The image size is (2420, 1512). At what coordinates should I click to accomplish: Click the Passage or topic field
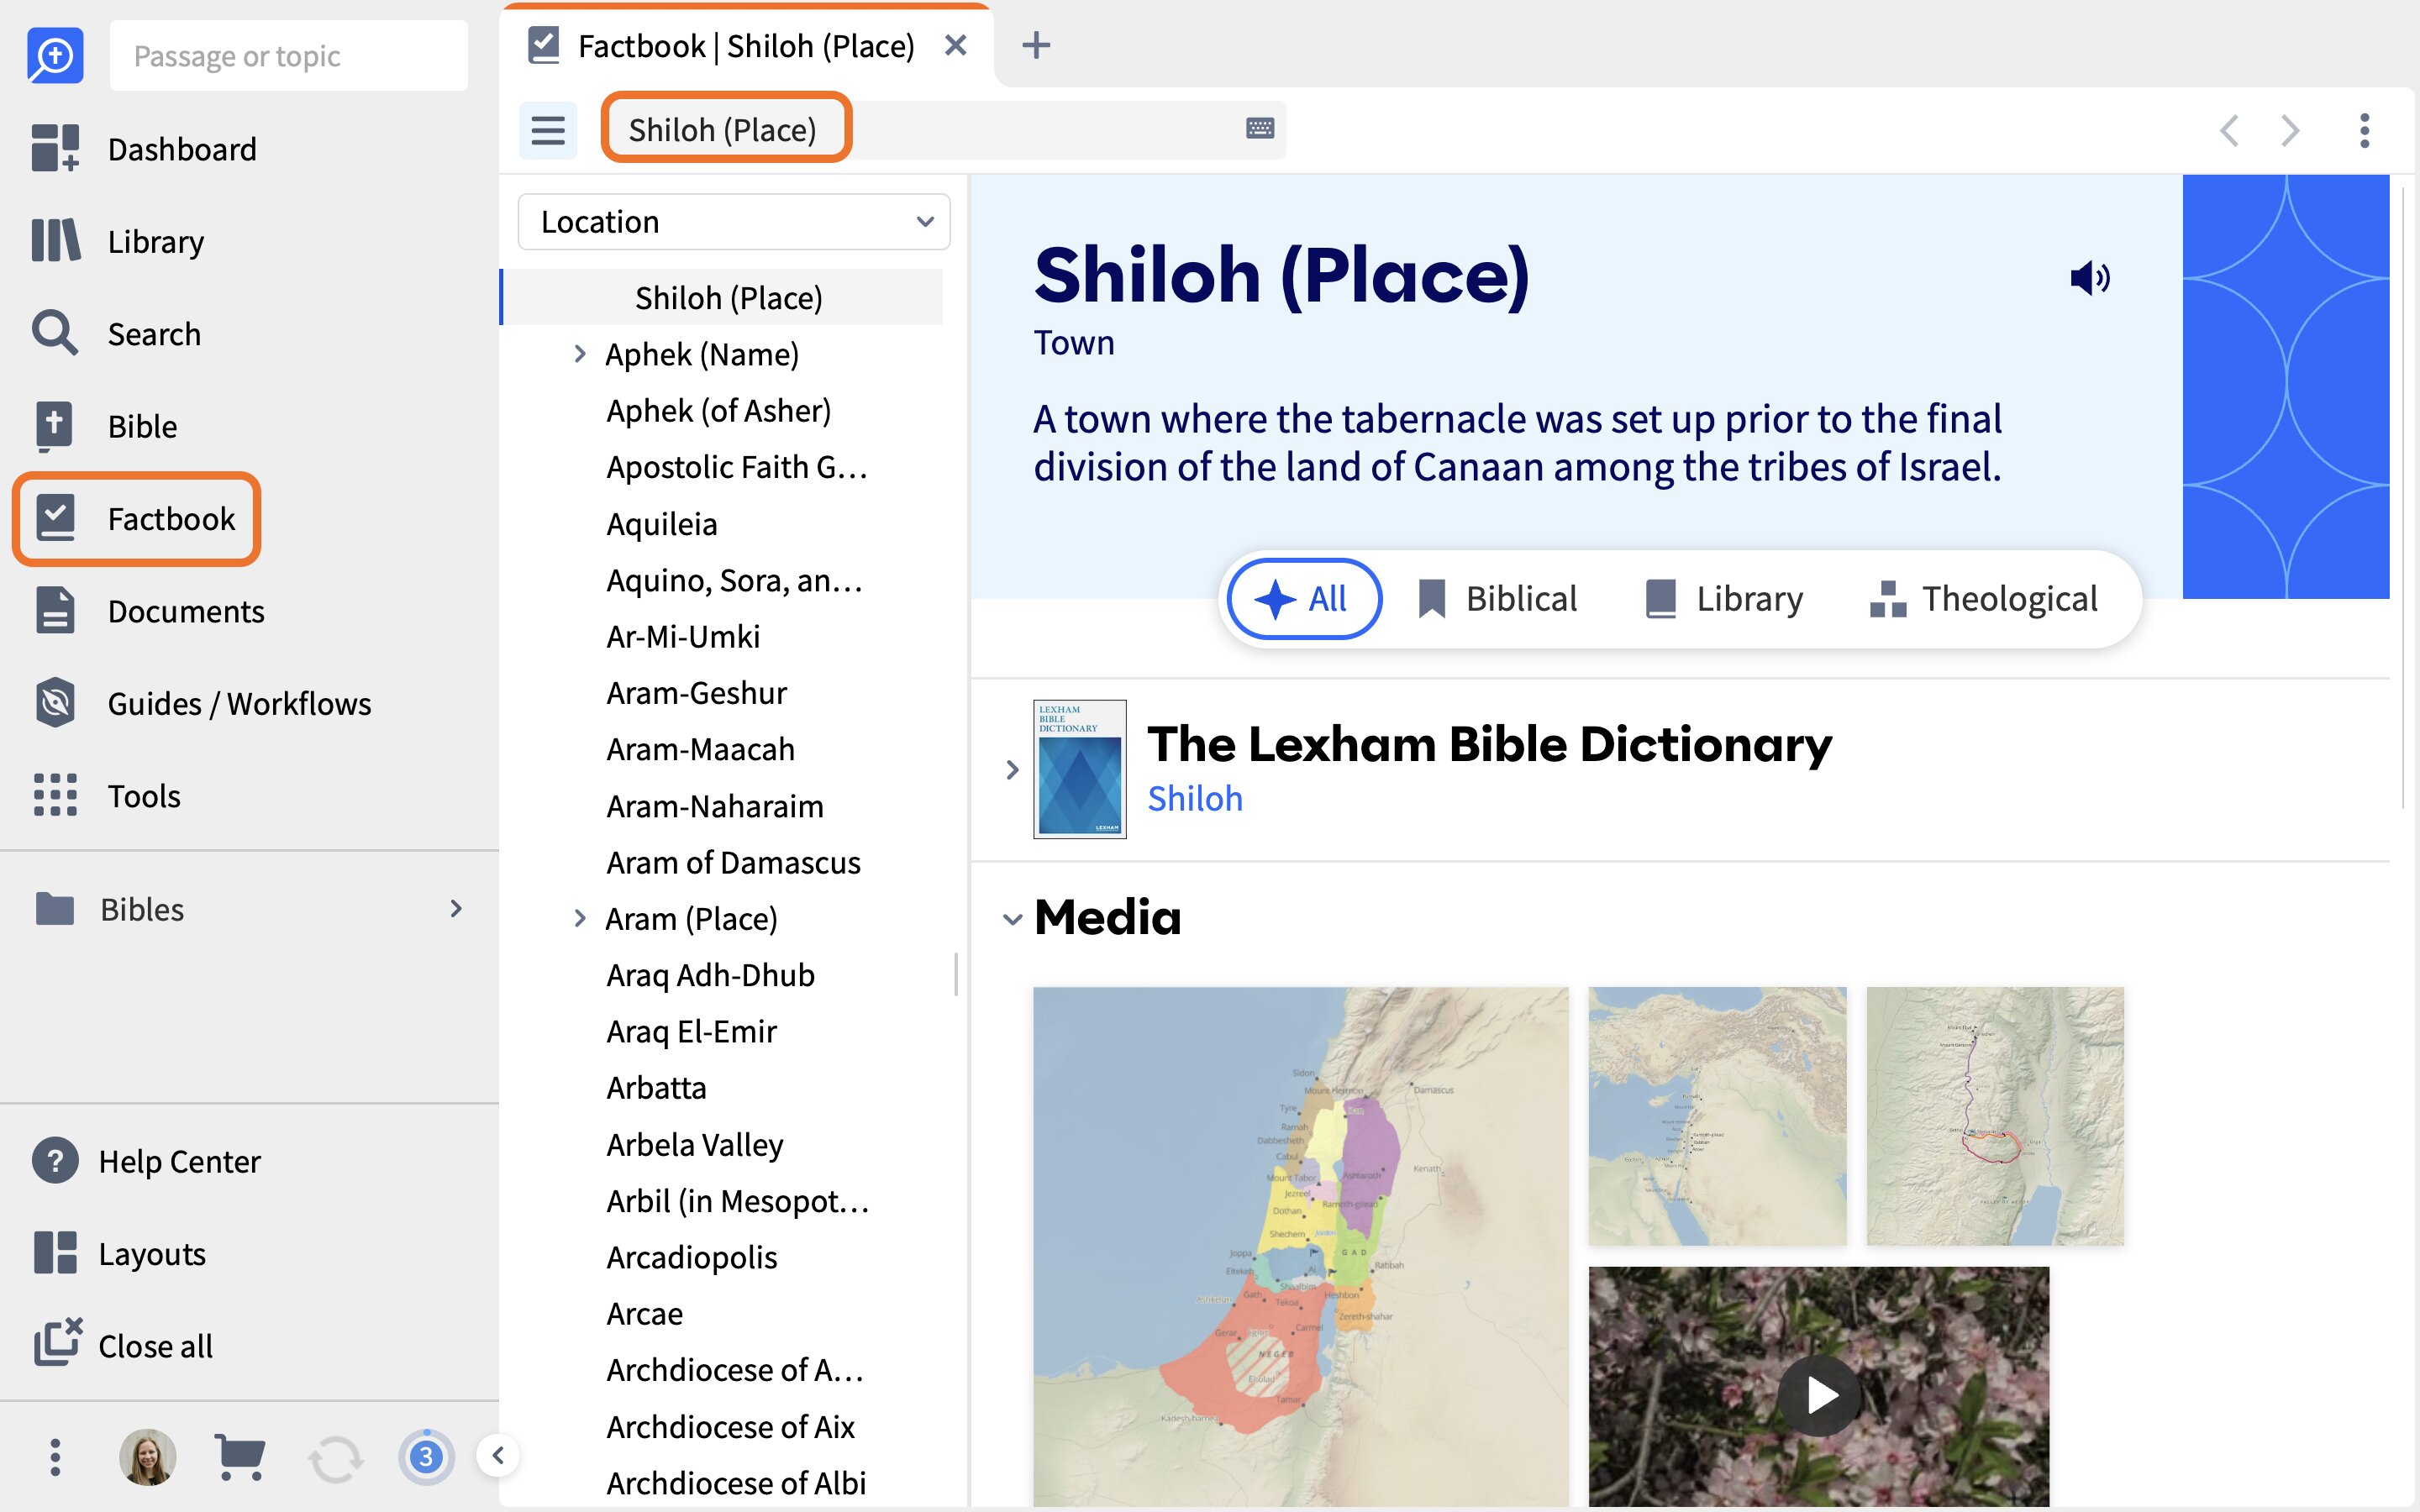(x=289, y=56)
